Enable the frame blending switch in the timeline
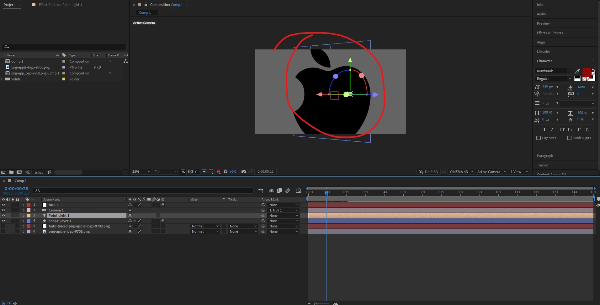Viewport: 600px width, 305px height. (x=279, y=191)
